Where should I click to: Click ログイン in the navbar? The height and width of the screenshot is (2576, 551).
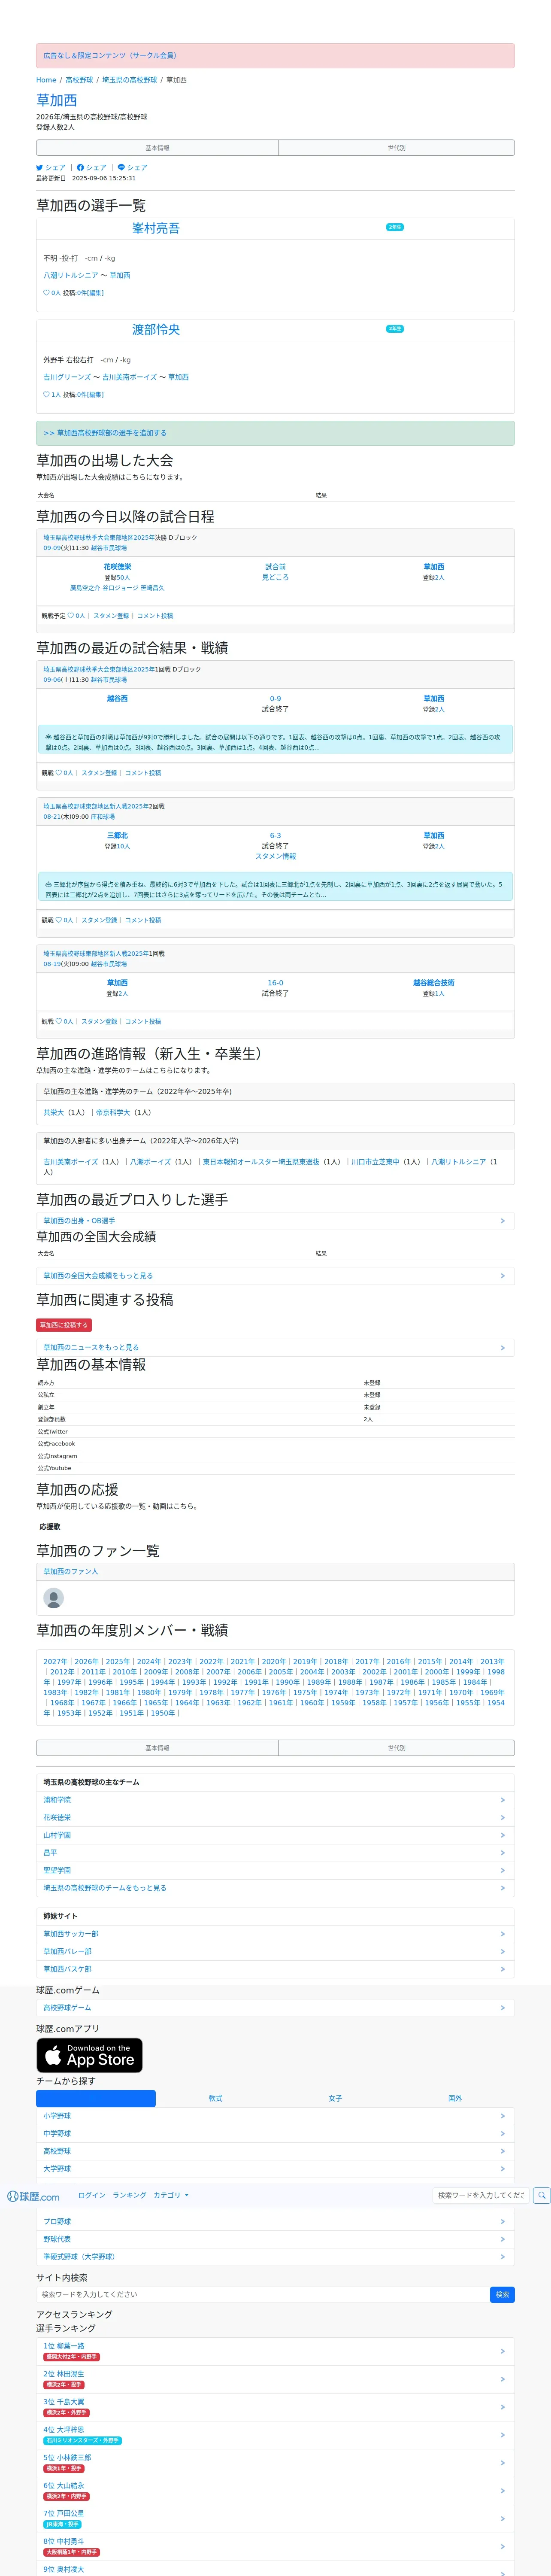[x=92, y=2195]
